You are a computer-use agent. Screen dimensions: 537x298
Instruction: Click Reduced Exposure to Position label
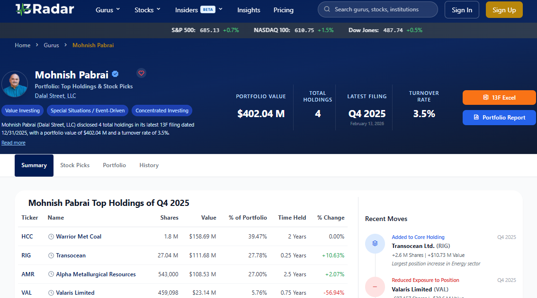[425, 280]
